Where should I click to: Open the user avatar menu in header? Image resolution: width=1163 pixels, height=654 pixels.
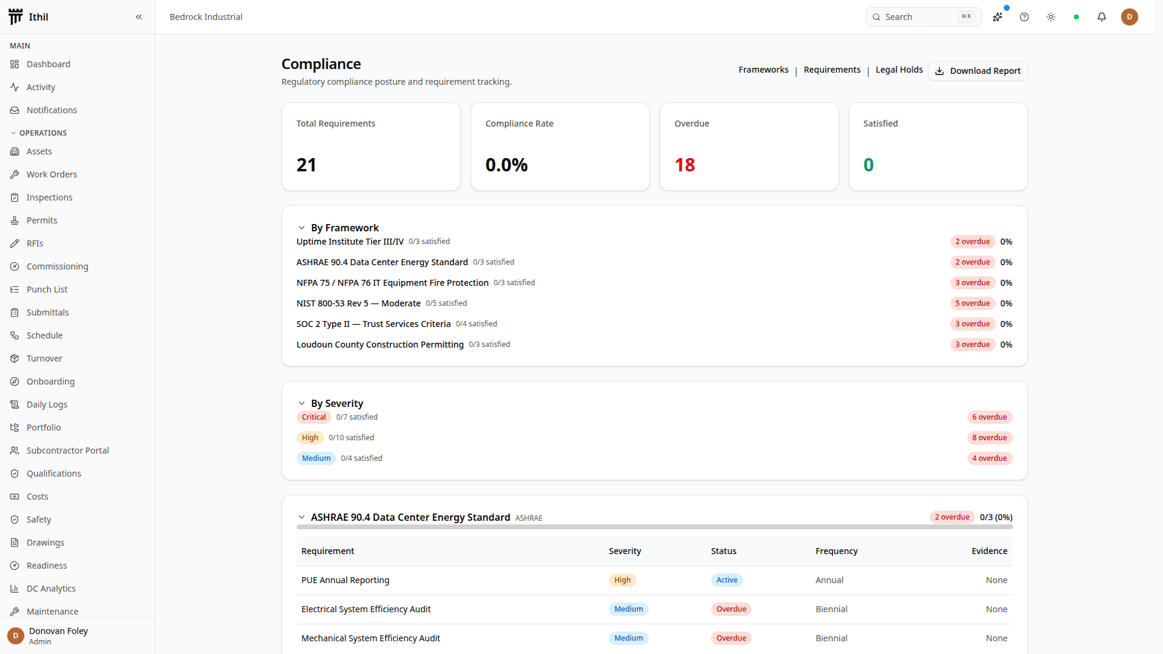pyautogui.click(x=1129, y=17)
